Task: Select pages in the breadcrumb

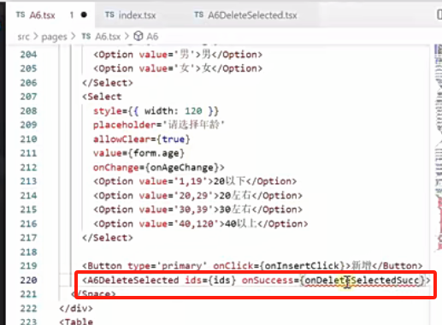Action: coord(54,37)
